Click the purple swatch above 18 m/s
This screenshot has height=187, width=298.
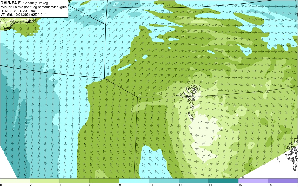pyautogui.click(x=283, y=180)
